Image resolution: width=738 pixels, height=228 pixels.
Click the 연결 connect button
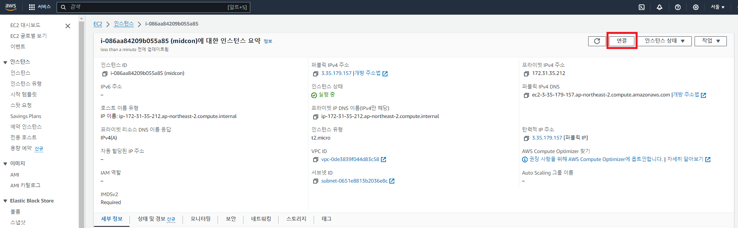(x=622, y=41)
